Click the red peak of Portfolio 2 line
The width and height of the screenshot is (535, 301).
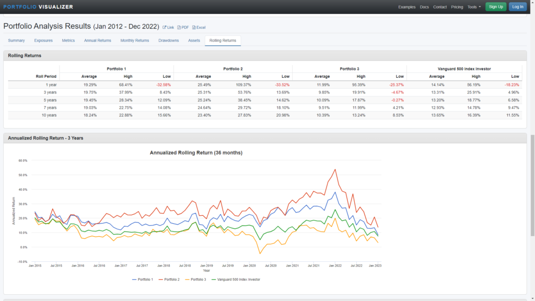(335, 169)
